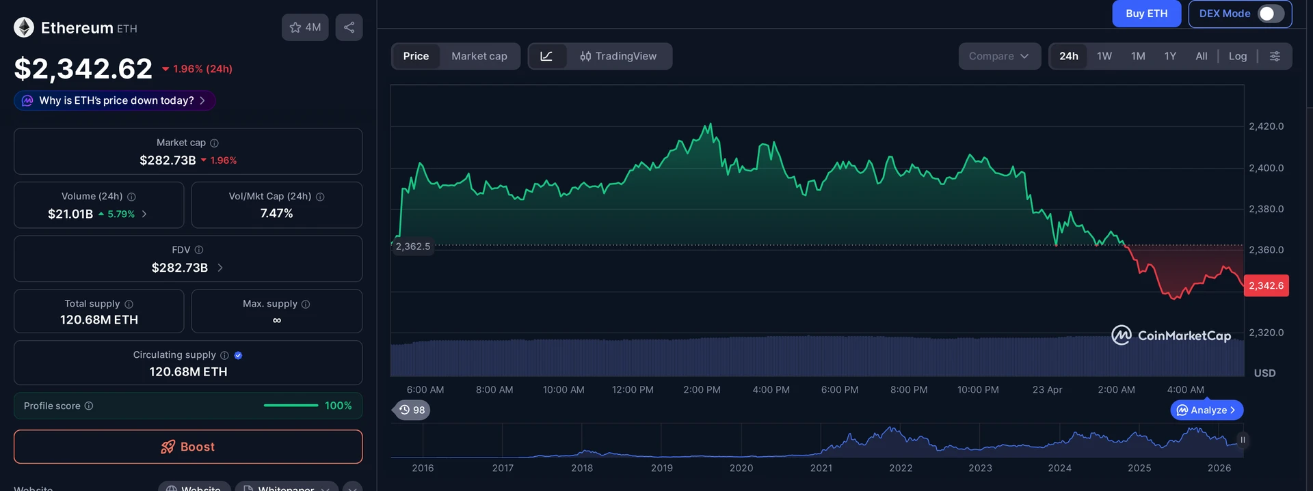Click pause handle on mini timeline
Screen dimensions: 1313x491
pos(1243,440)
